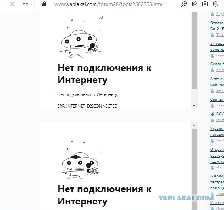
Task: Open the sidebar topic starting 'ВСУ'
Action: [220, 114]
